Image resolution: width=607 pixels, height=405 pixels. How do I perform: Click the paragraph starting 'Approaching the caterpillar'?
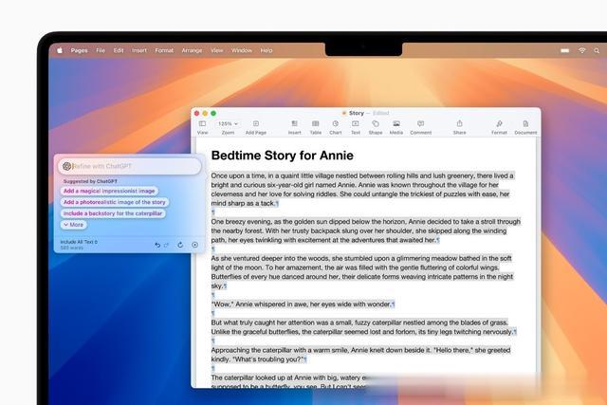[x=360, y=355]
